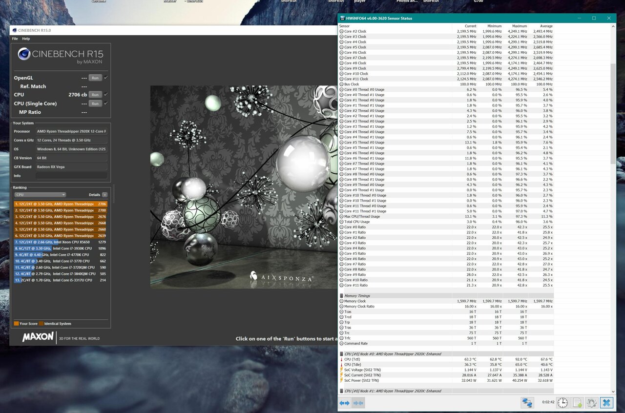
Task: Click the GFX Board Radeon RX Vega field
Action: click(x=71, y=167)
